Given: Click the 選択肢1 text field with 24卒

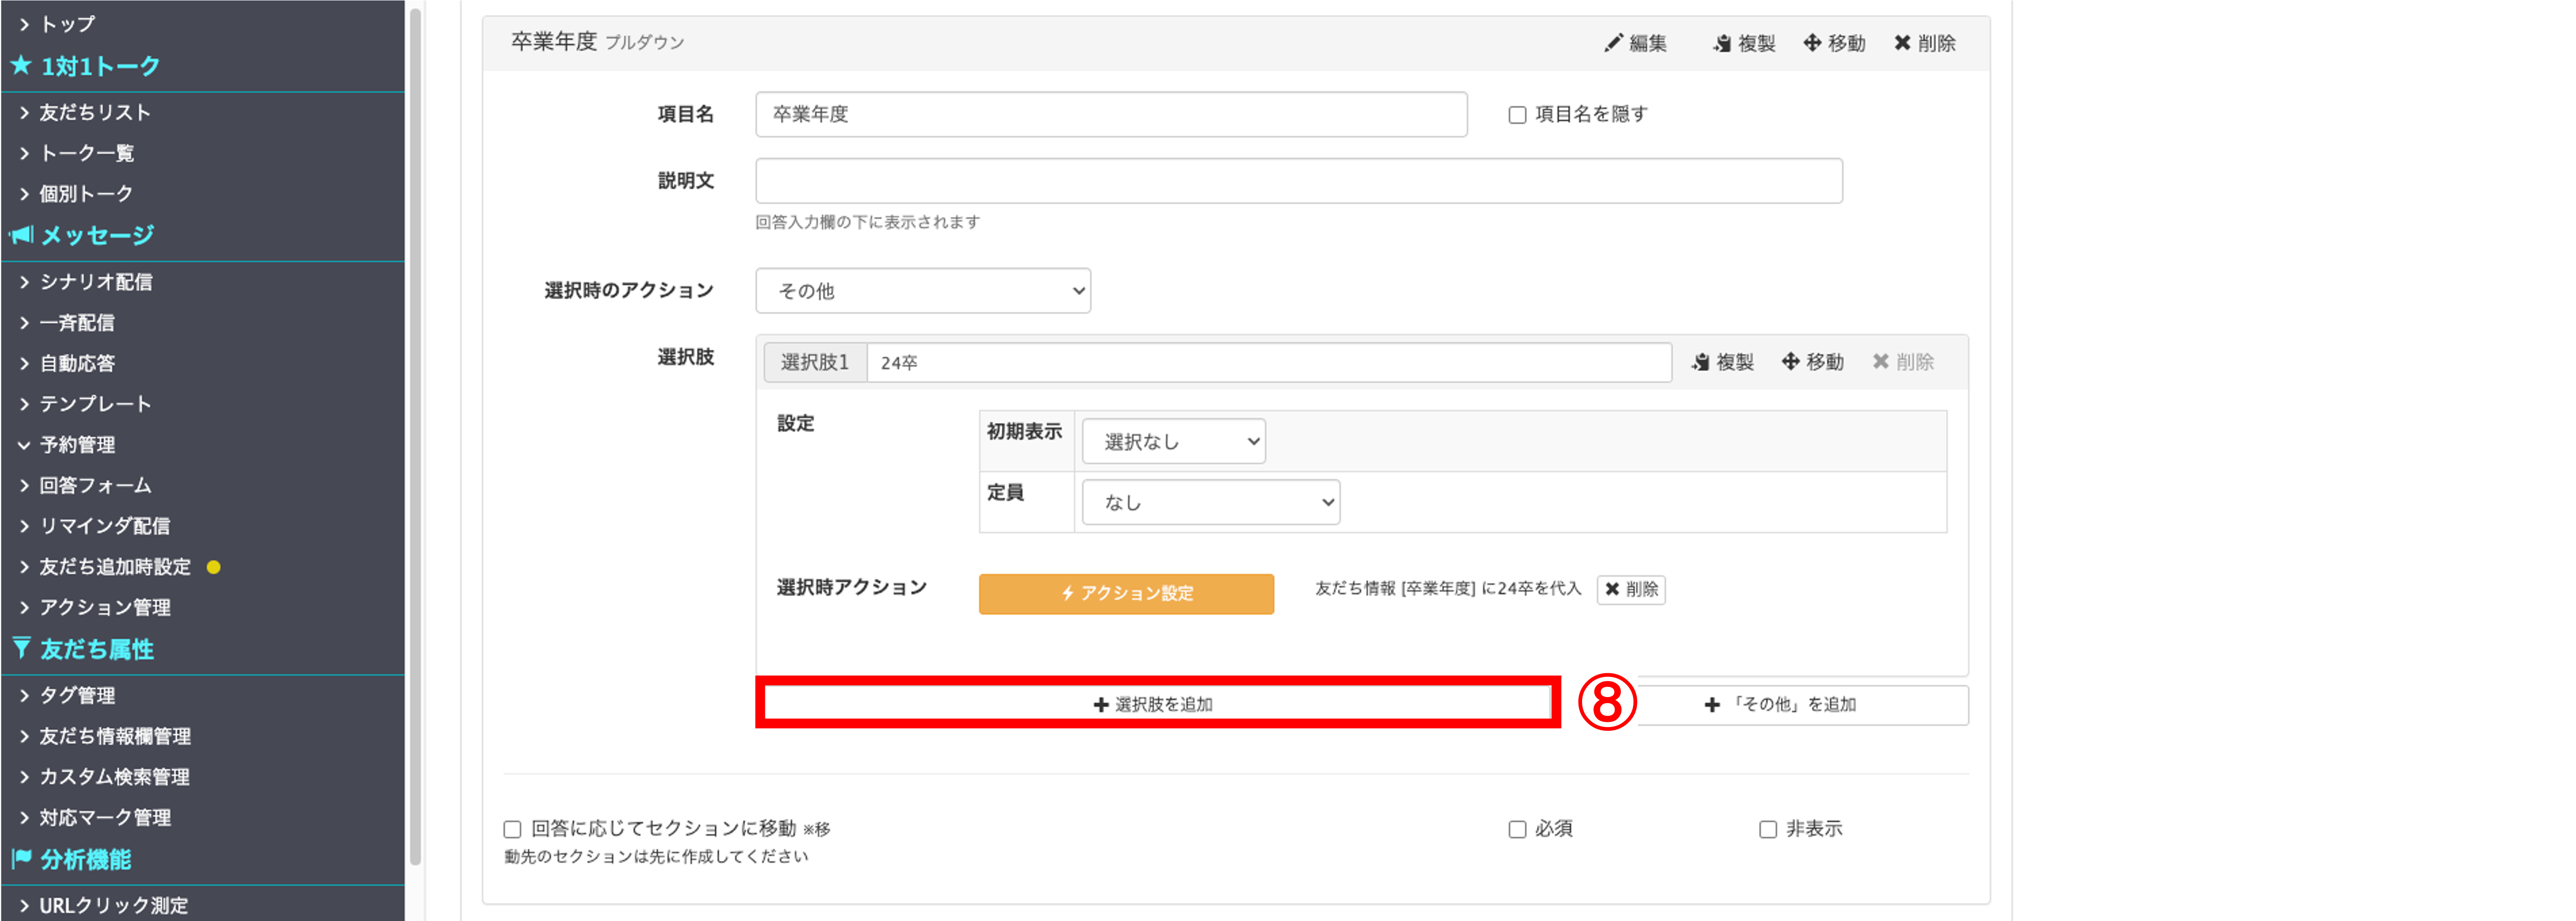Looking at the screenshot, I should (1268, 362).
